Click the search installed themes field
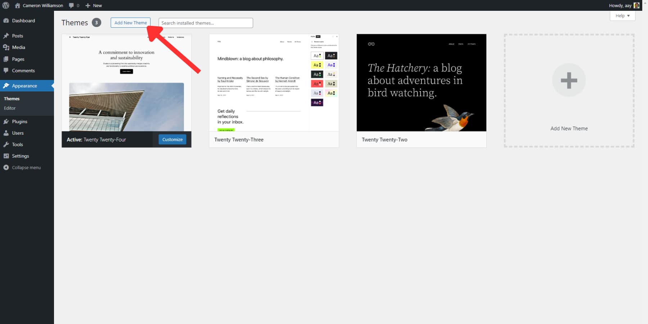This screenshot has height=324, width=648. click(205, 23)
